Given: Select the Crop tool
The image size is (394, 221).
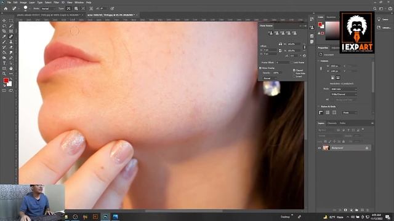Looking at the screenshot, I should (x=4, y=31).
